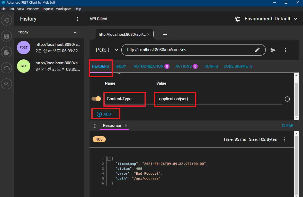Open the Search sidebar icon
The image size is (303, 197).
coord(7,84)
